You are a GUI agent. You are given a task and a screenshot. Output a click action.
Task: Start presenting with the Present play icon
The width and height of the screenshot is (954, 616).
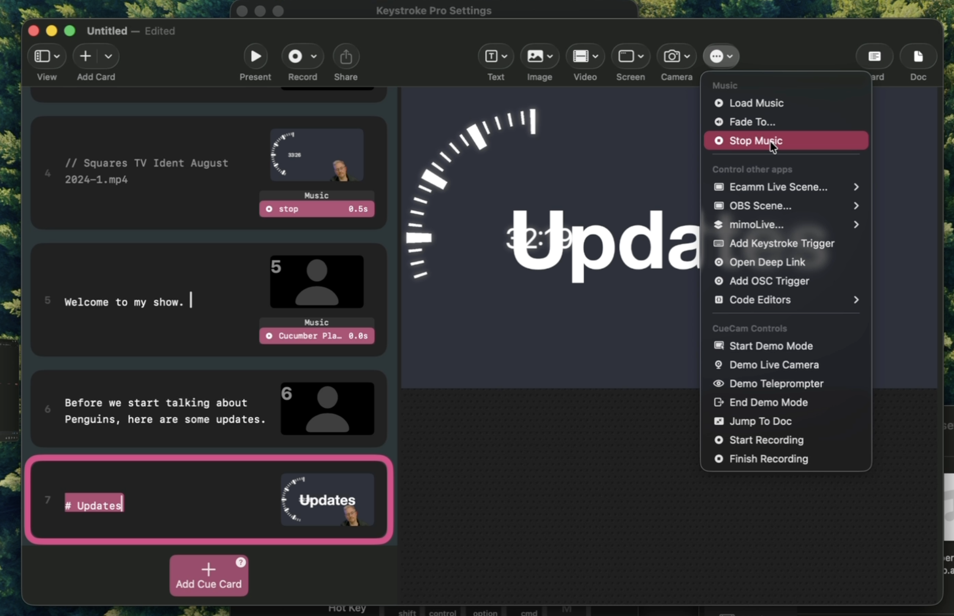(256, 56)
